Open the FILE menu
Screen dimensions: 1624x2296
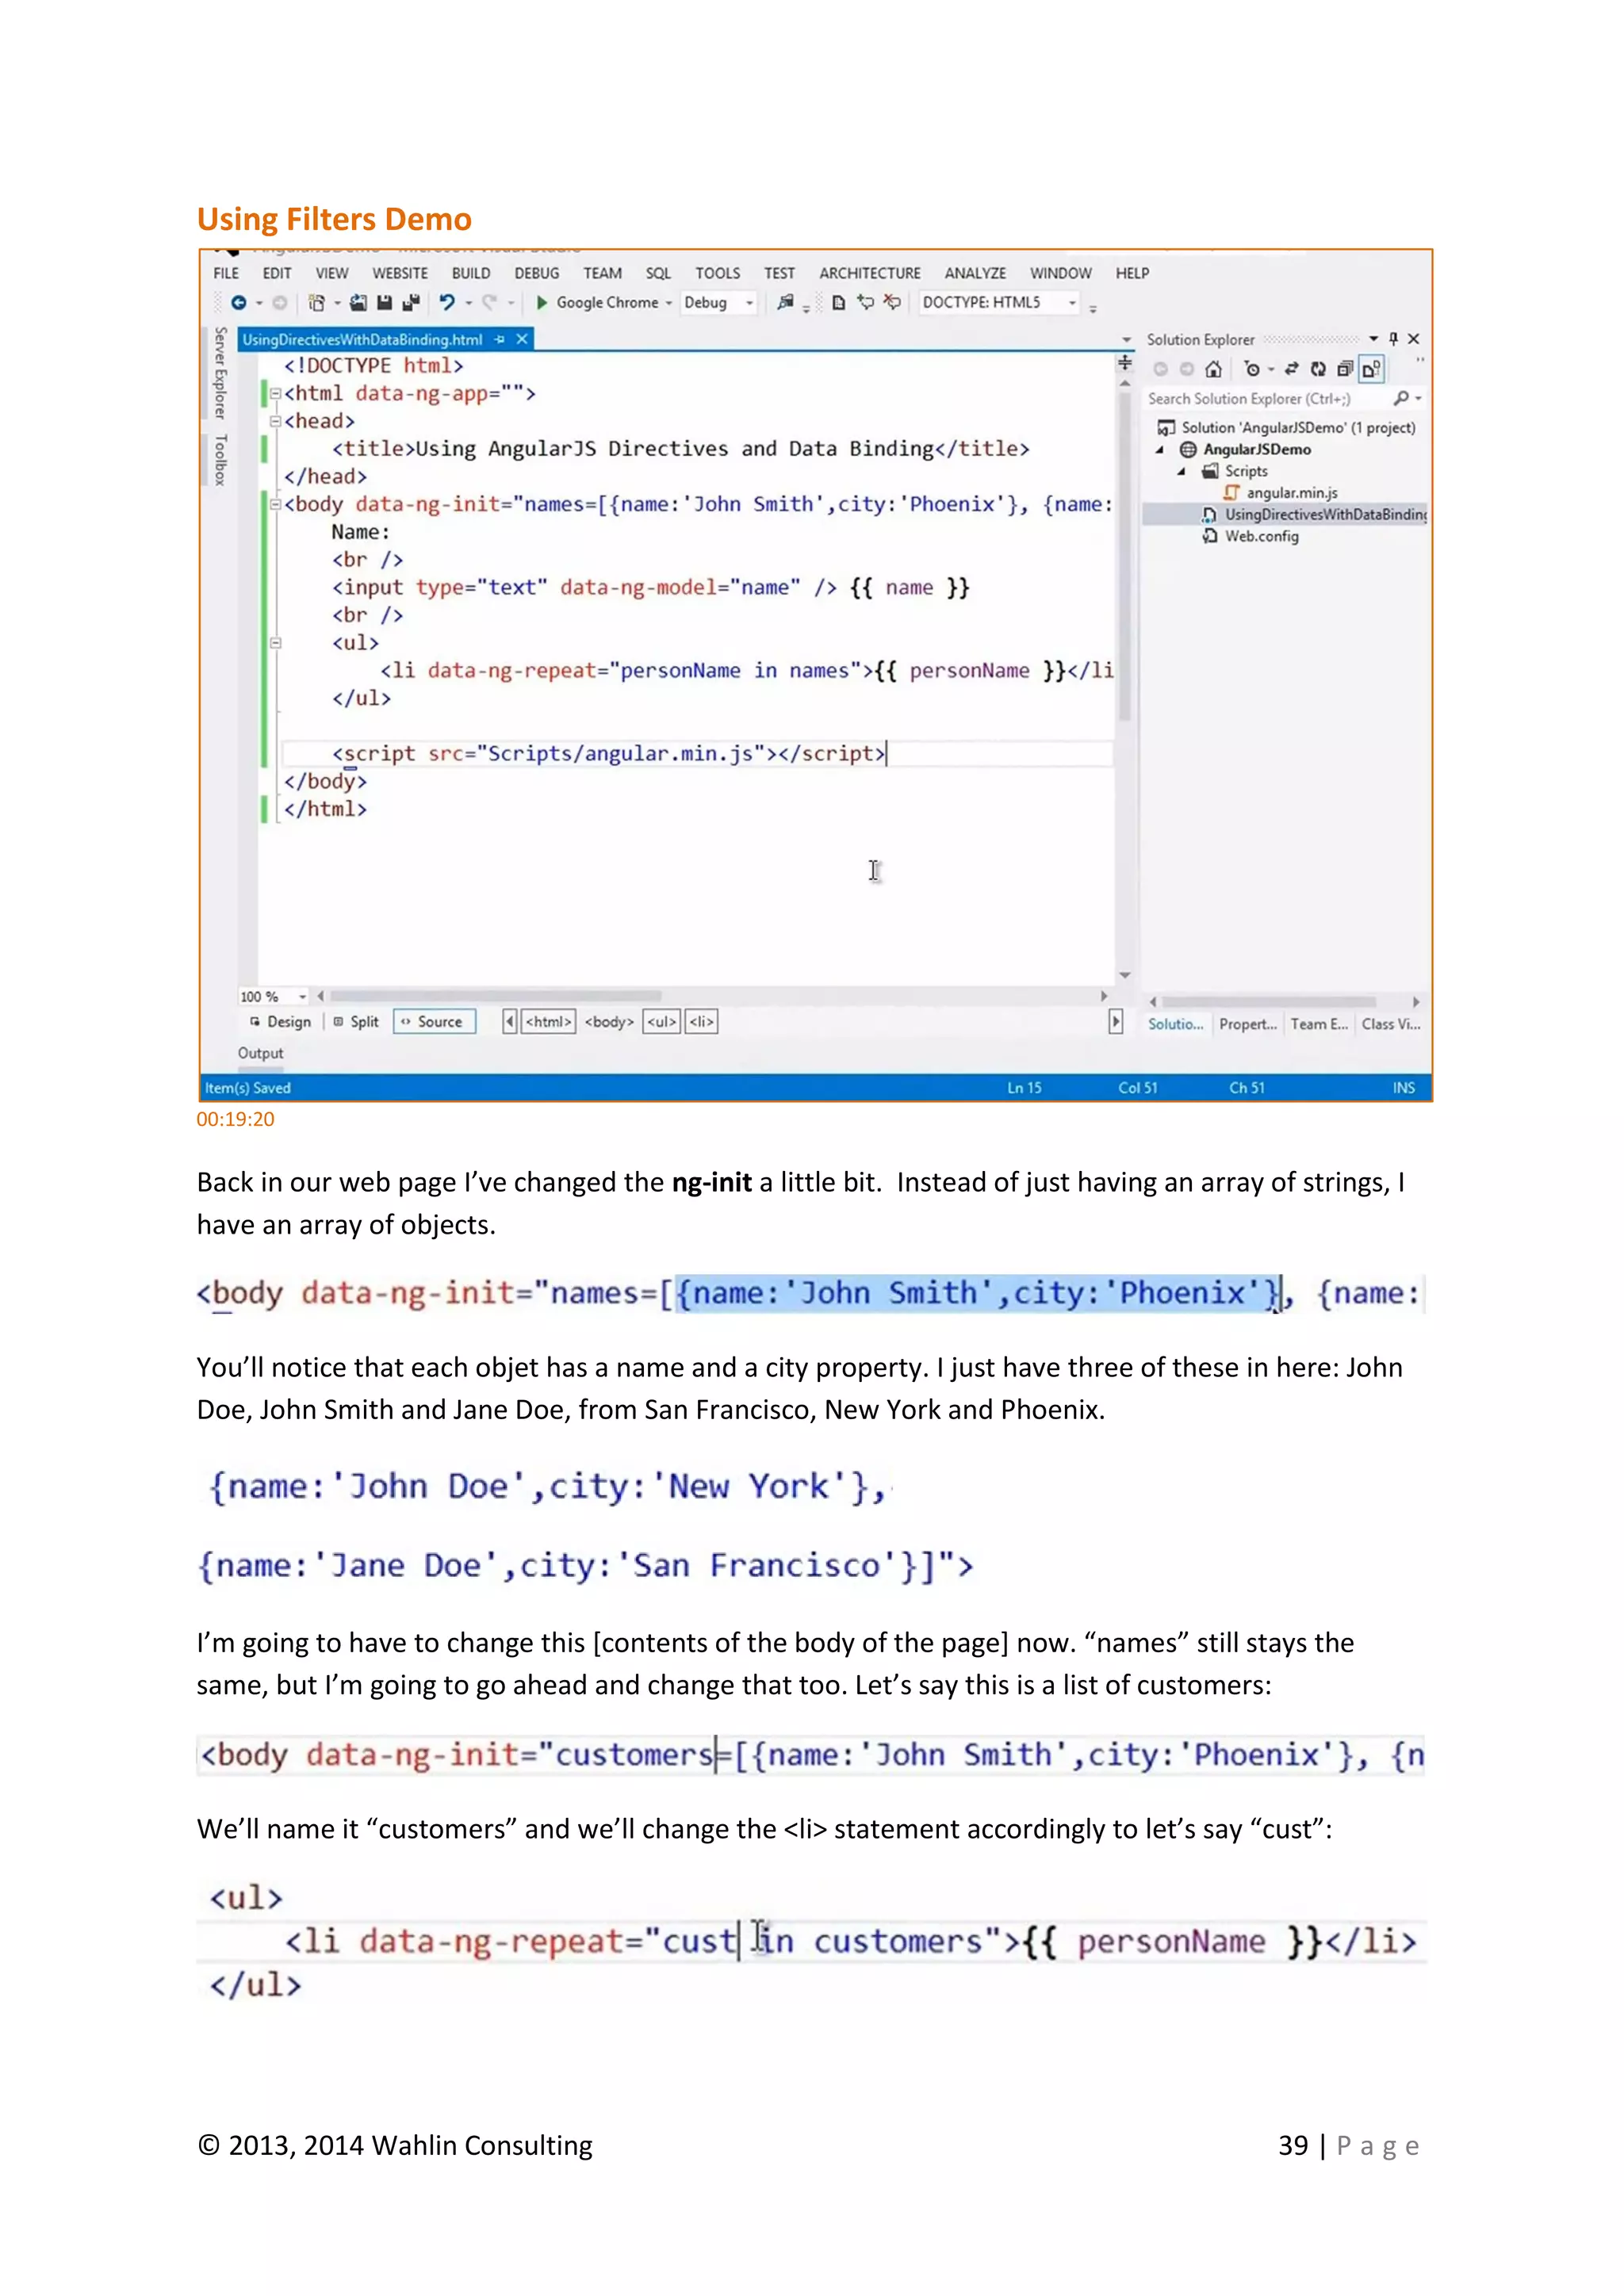[x=226, y=273]
